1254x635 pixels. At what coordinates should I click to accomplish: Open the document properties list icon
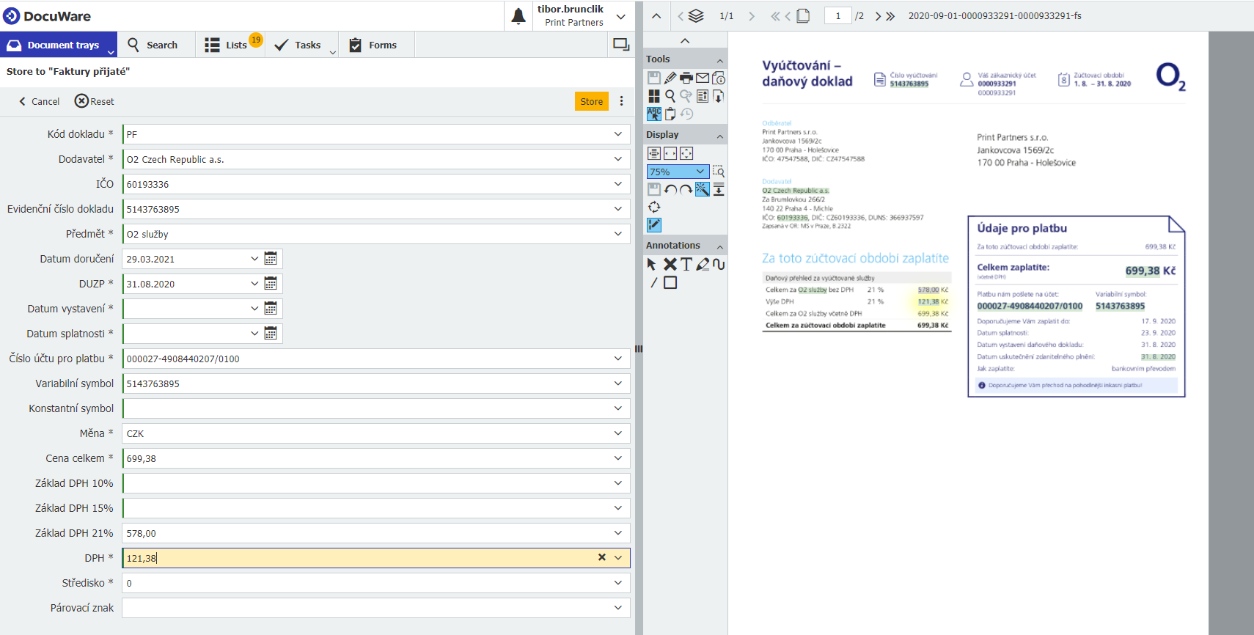pos(703,96)
